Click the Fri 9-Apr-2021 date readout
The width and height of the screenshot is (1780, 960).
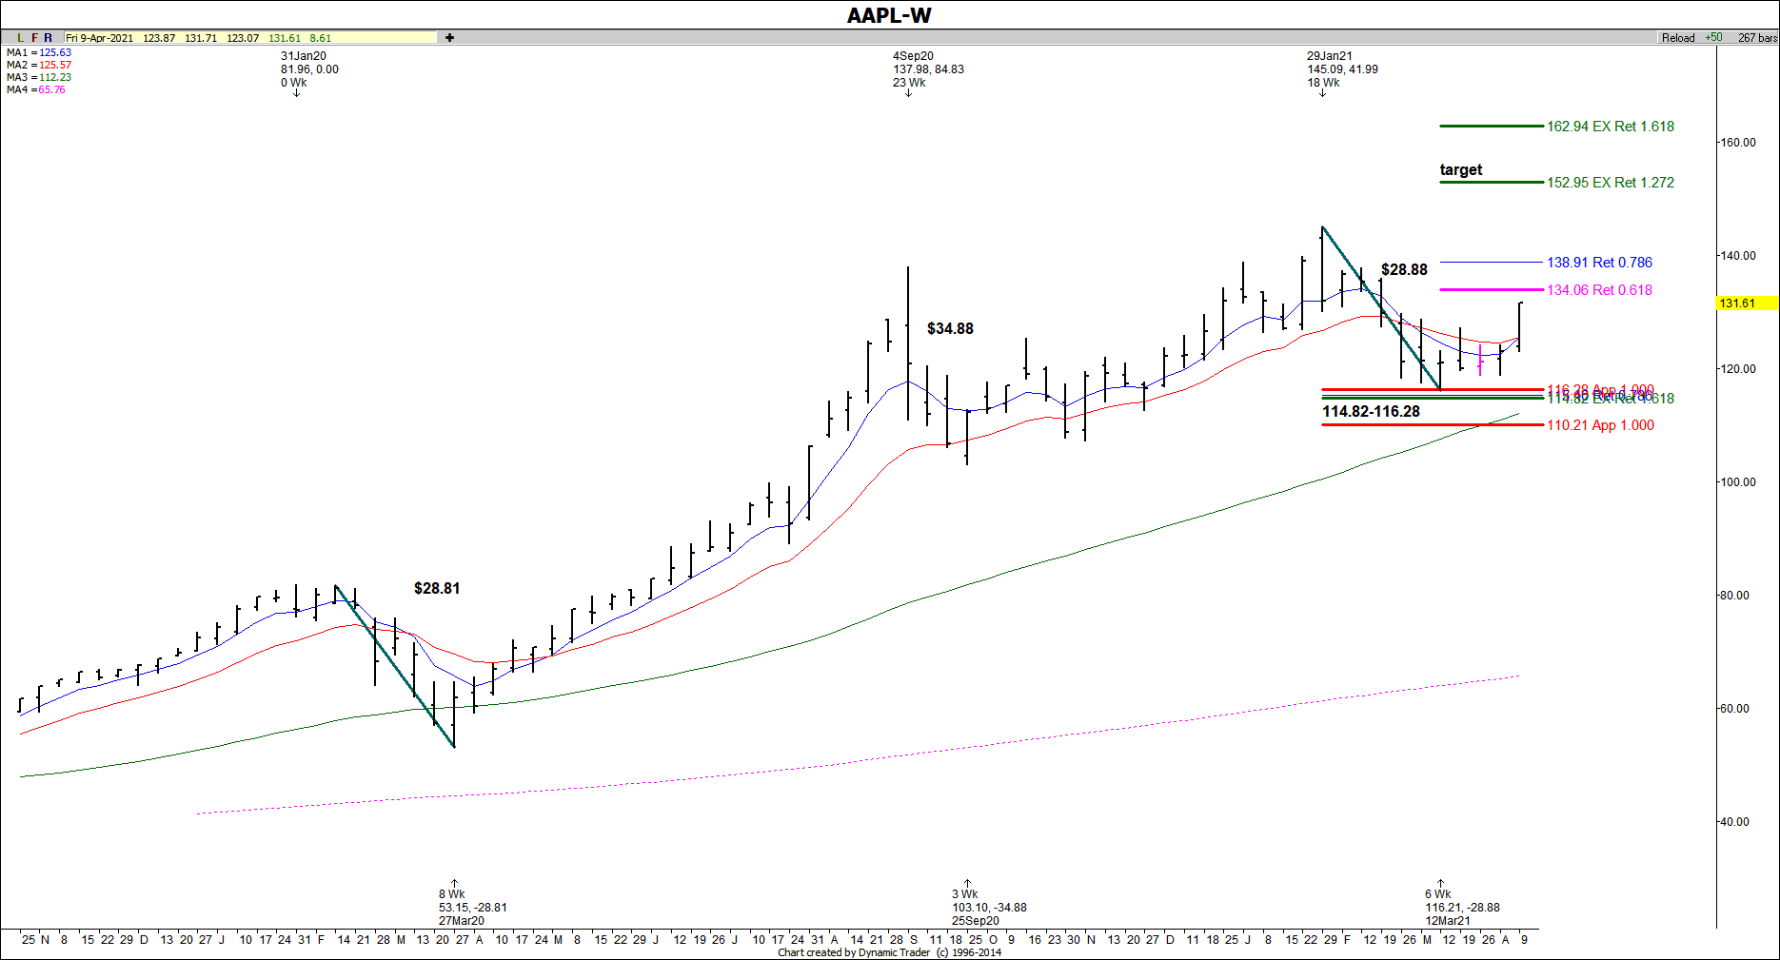[100, 38]
